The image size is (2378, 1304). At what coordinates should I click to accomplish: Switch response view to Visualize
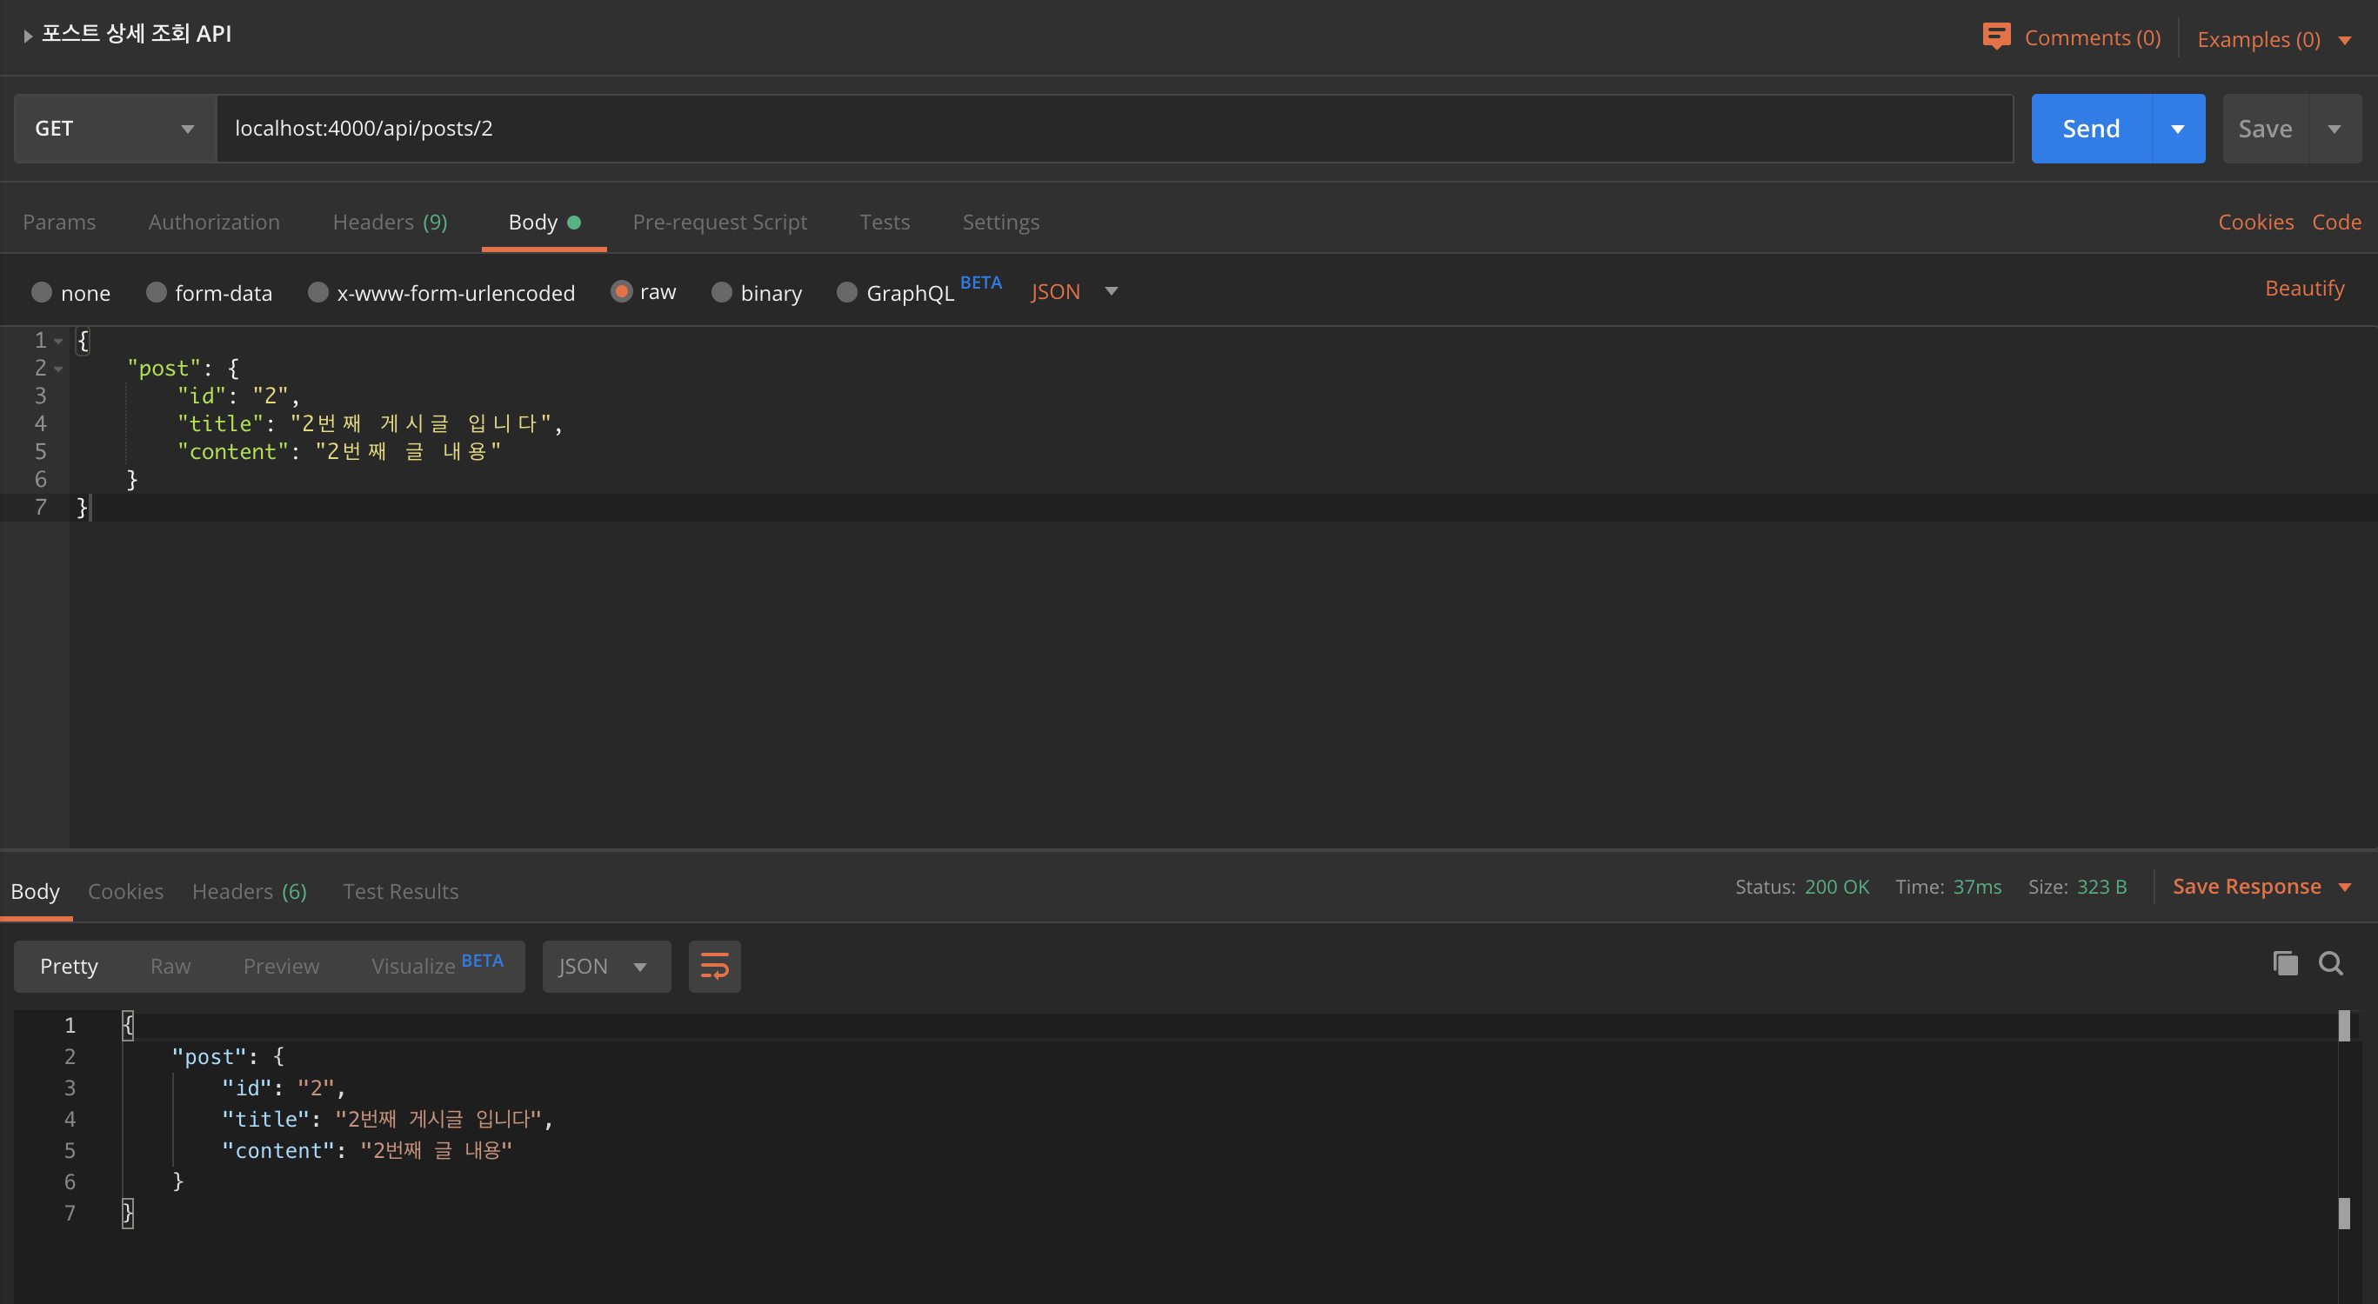point(437,964)
